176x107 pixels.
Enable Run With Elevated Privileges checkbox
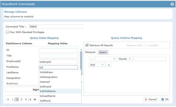coord(8,32)
